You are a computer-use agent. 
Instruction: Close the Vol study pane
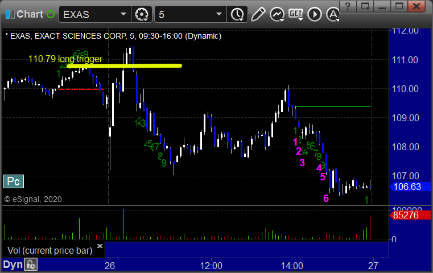[100, 246]
